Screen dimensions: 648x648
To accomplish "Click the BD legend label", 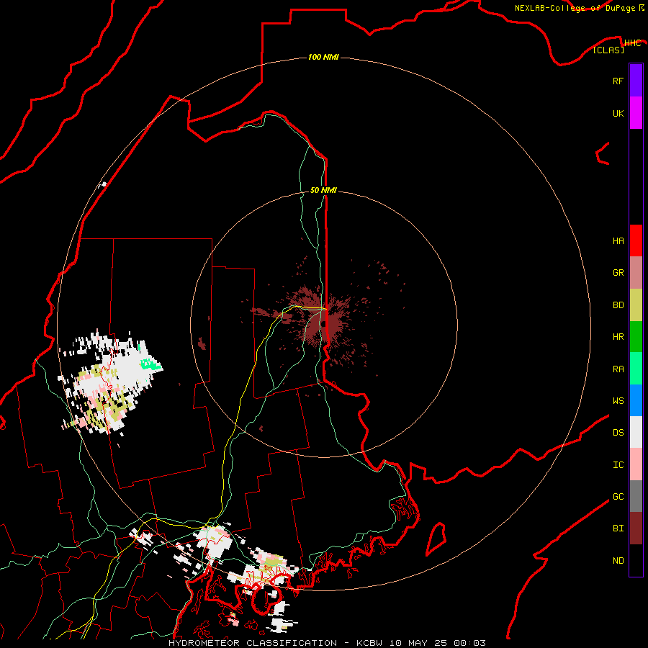I will (x=618, y=305).
